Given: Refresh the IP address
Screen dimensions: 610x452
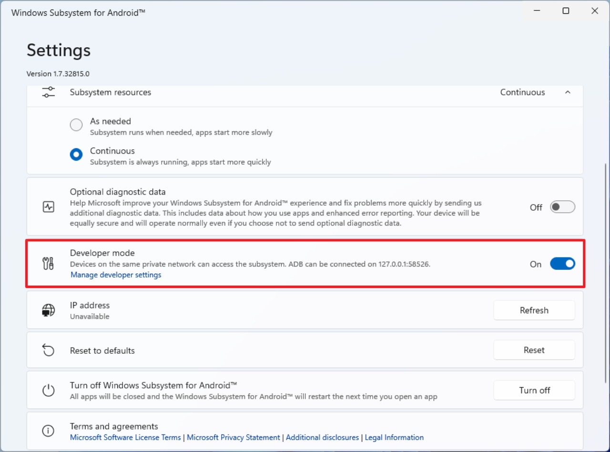Looking at the screenshot, I should pos(534,310).
